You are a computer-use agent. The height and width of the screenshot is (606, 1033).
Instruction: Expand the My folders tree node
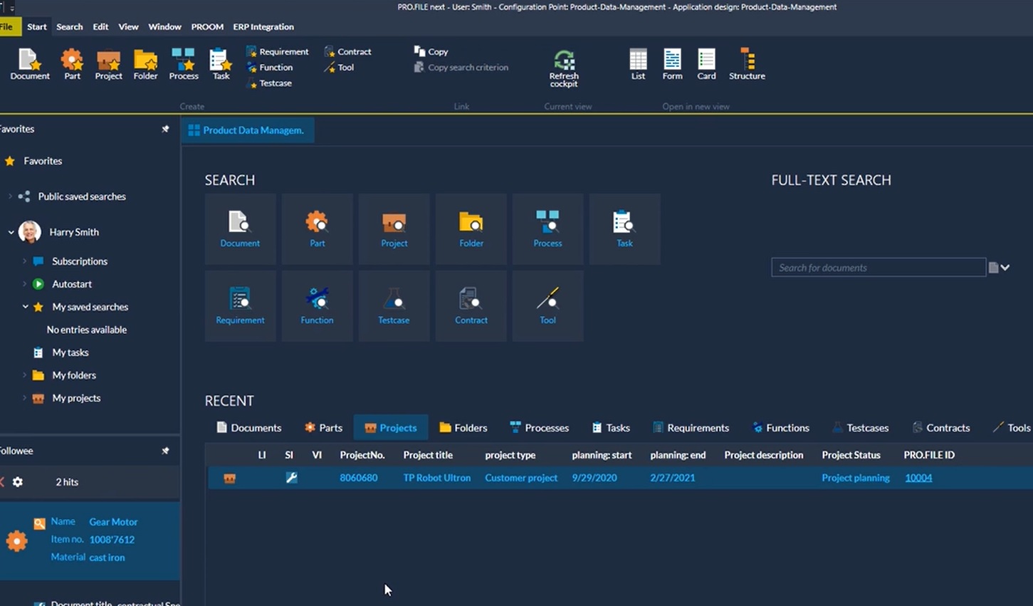tap(24, 375)
